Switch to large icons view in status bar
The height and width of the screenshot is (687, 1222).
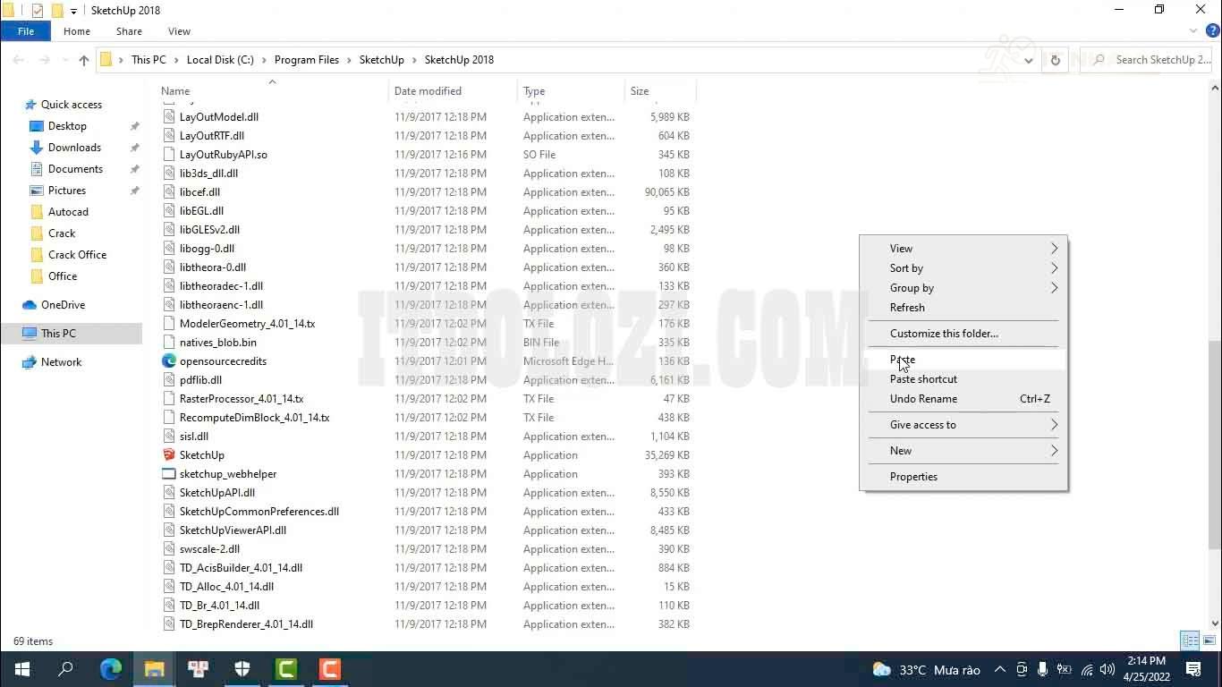point(1209,640)
